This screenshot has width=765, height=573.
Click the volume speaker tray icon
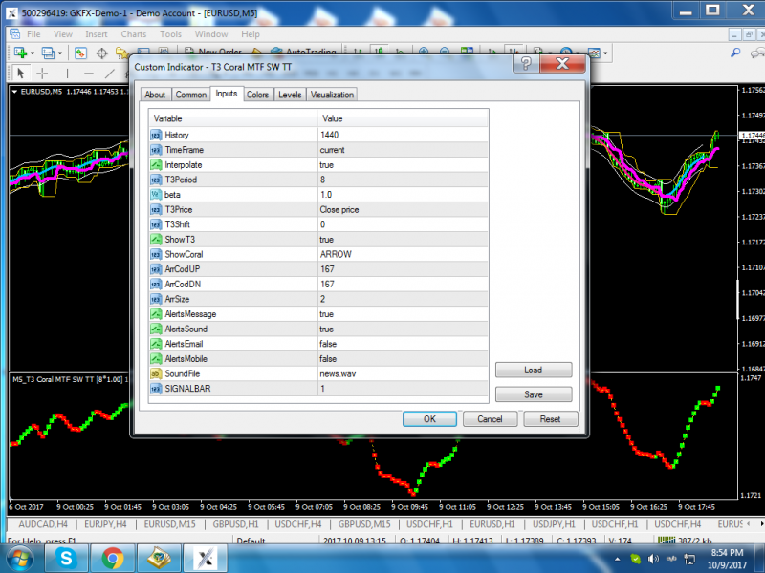click(x=653, y=559)
